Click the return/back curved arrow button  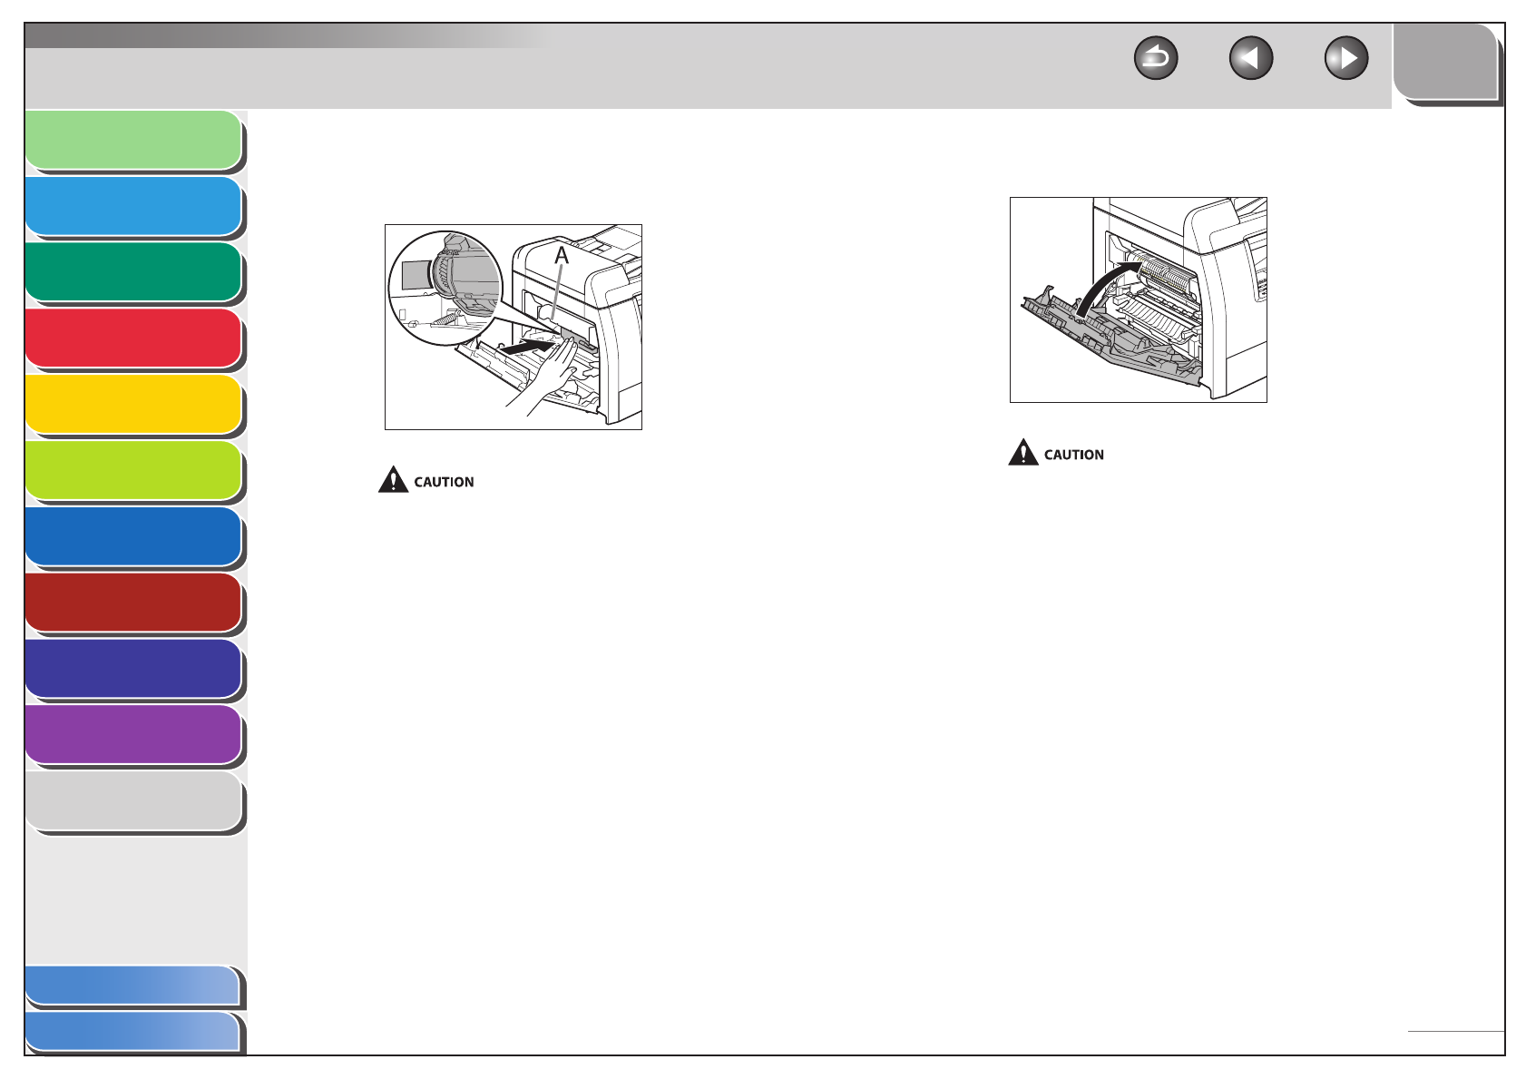click(x=1156, y=59)
